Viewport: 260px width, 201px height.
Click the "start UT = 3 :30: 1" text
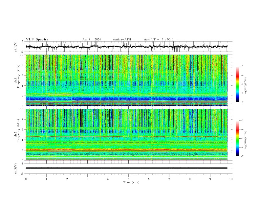click(159, 39)
